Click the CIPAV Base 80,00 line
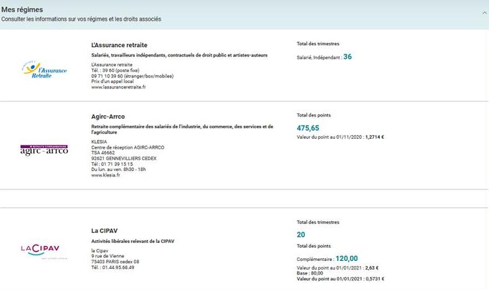This screenshot has width=489, height=290. [x=311, y=273]
